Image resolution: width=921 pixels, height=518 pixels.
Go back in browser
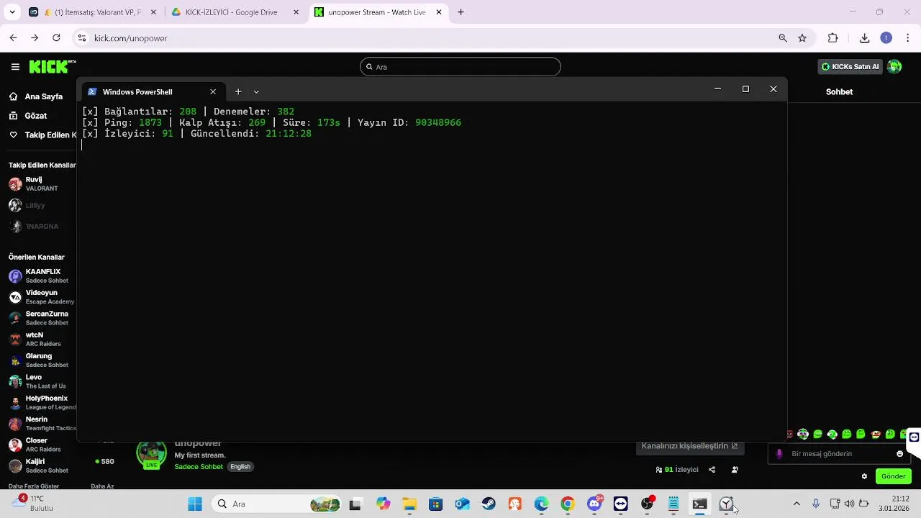point(13,38)
